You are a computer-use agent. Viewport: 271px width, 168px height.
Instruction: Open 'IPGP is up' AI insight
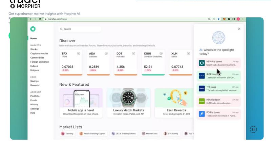tap(218, 76)
